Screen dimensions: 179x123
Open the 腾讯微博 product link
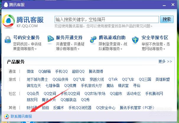(x=96, y=71)
